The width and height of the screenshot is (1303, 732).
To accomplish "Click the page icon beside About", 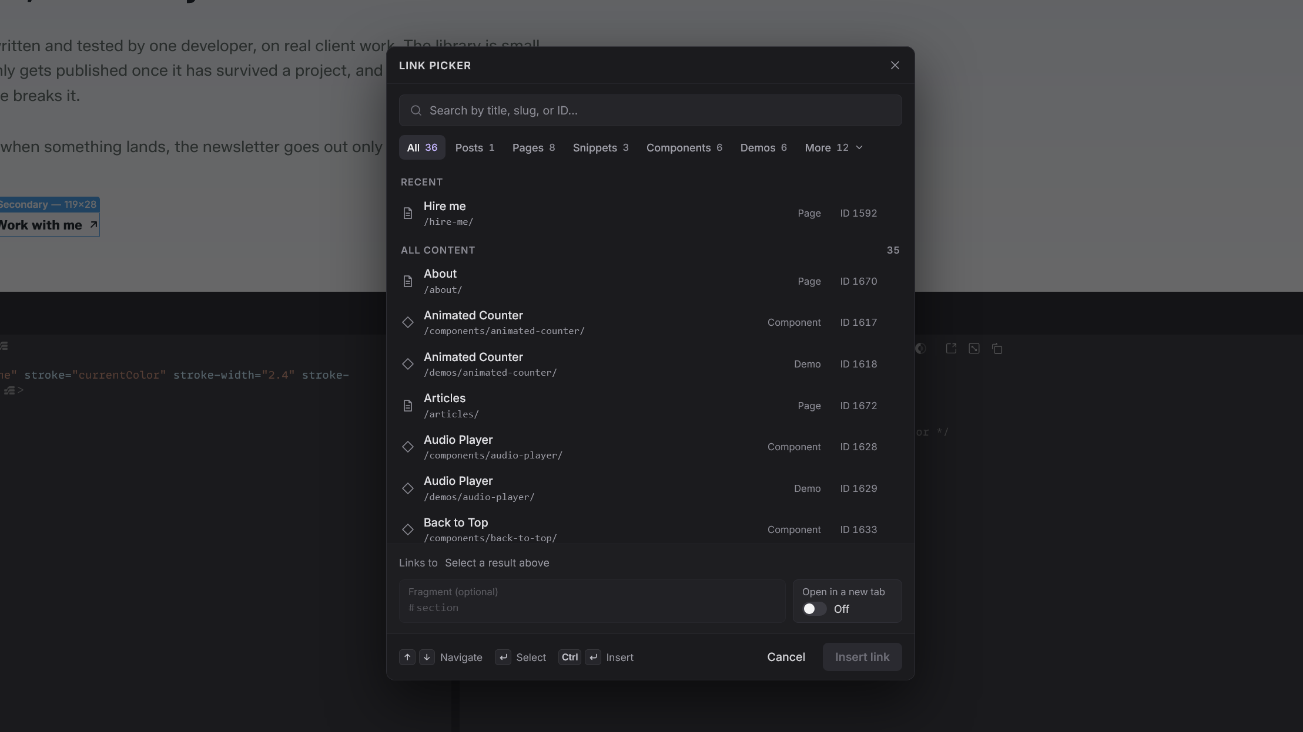I will tap(408, 281).
